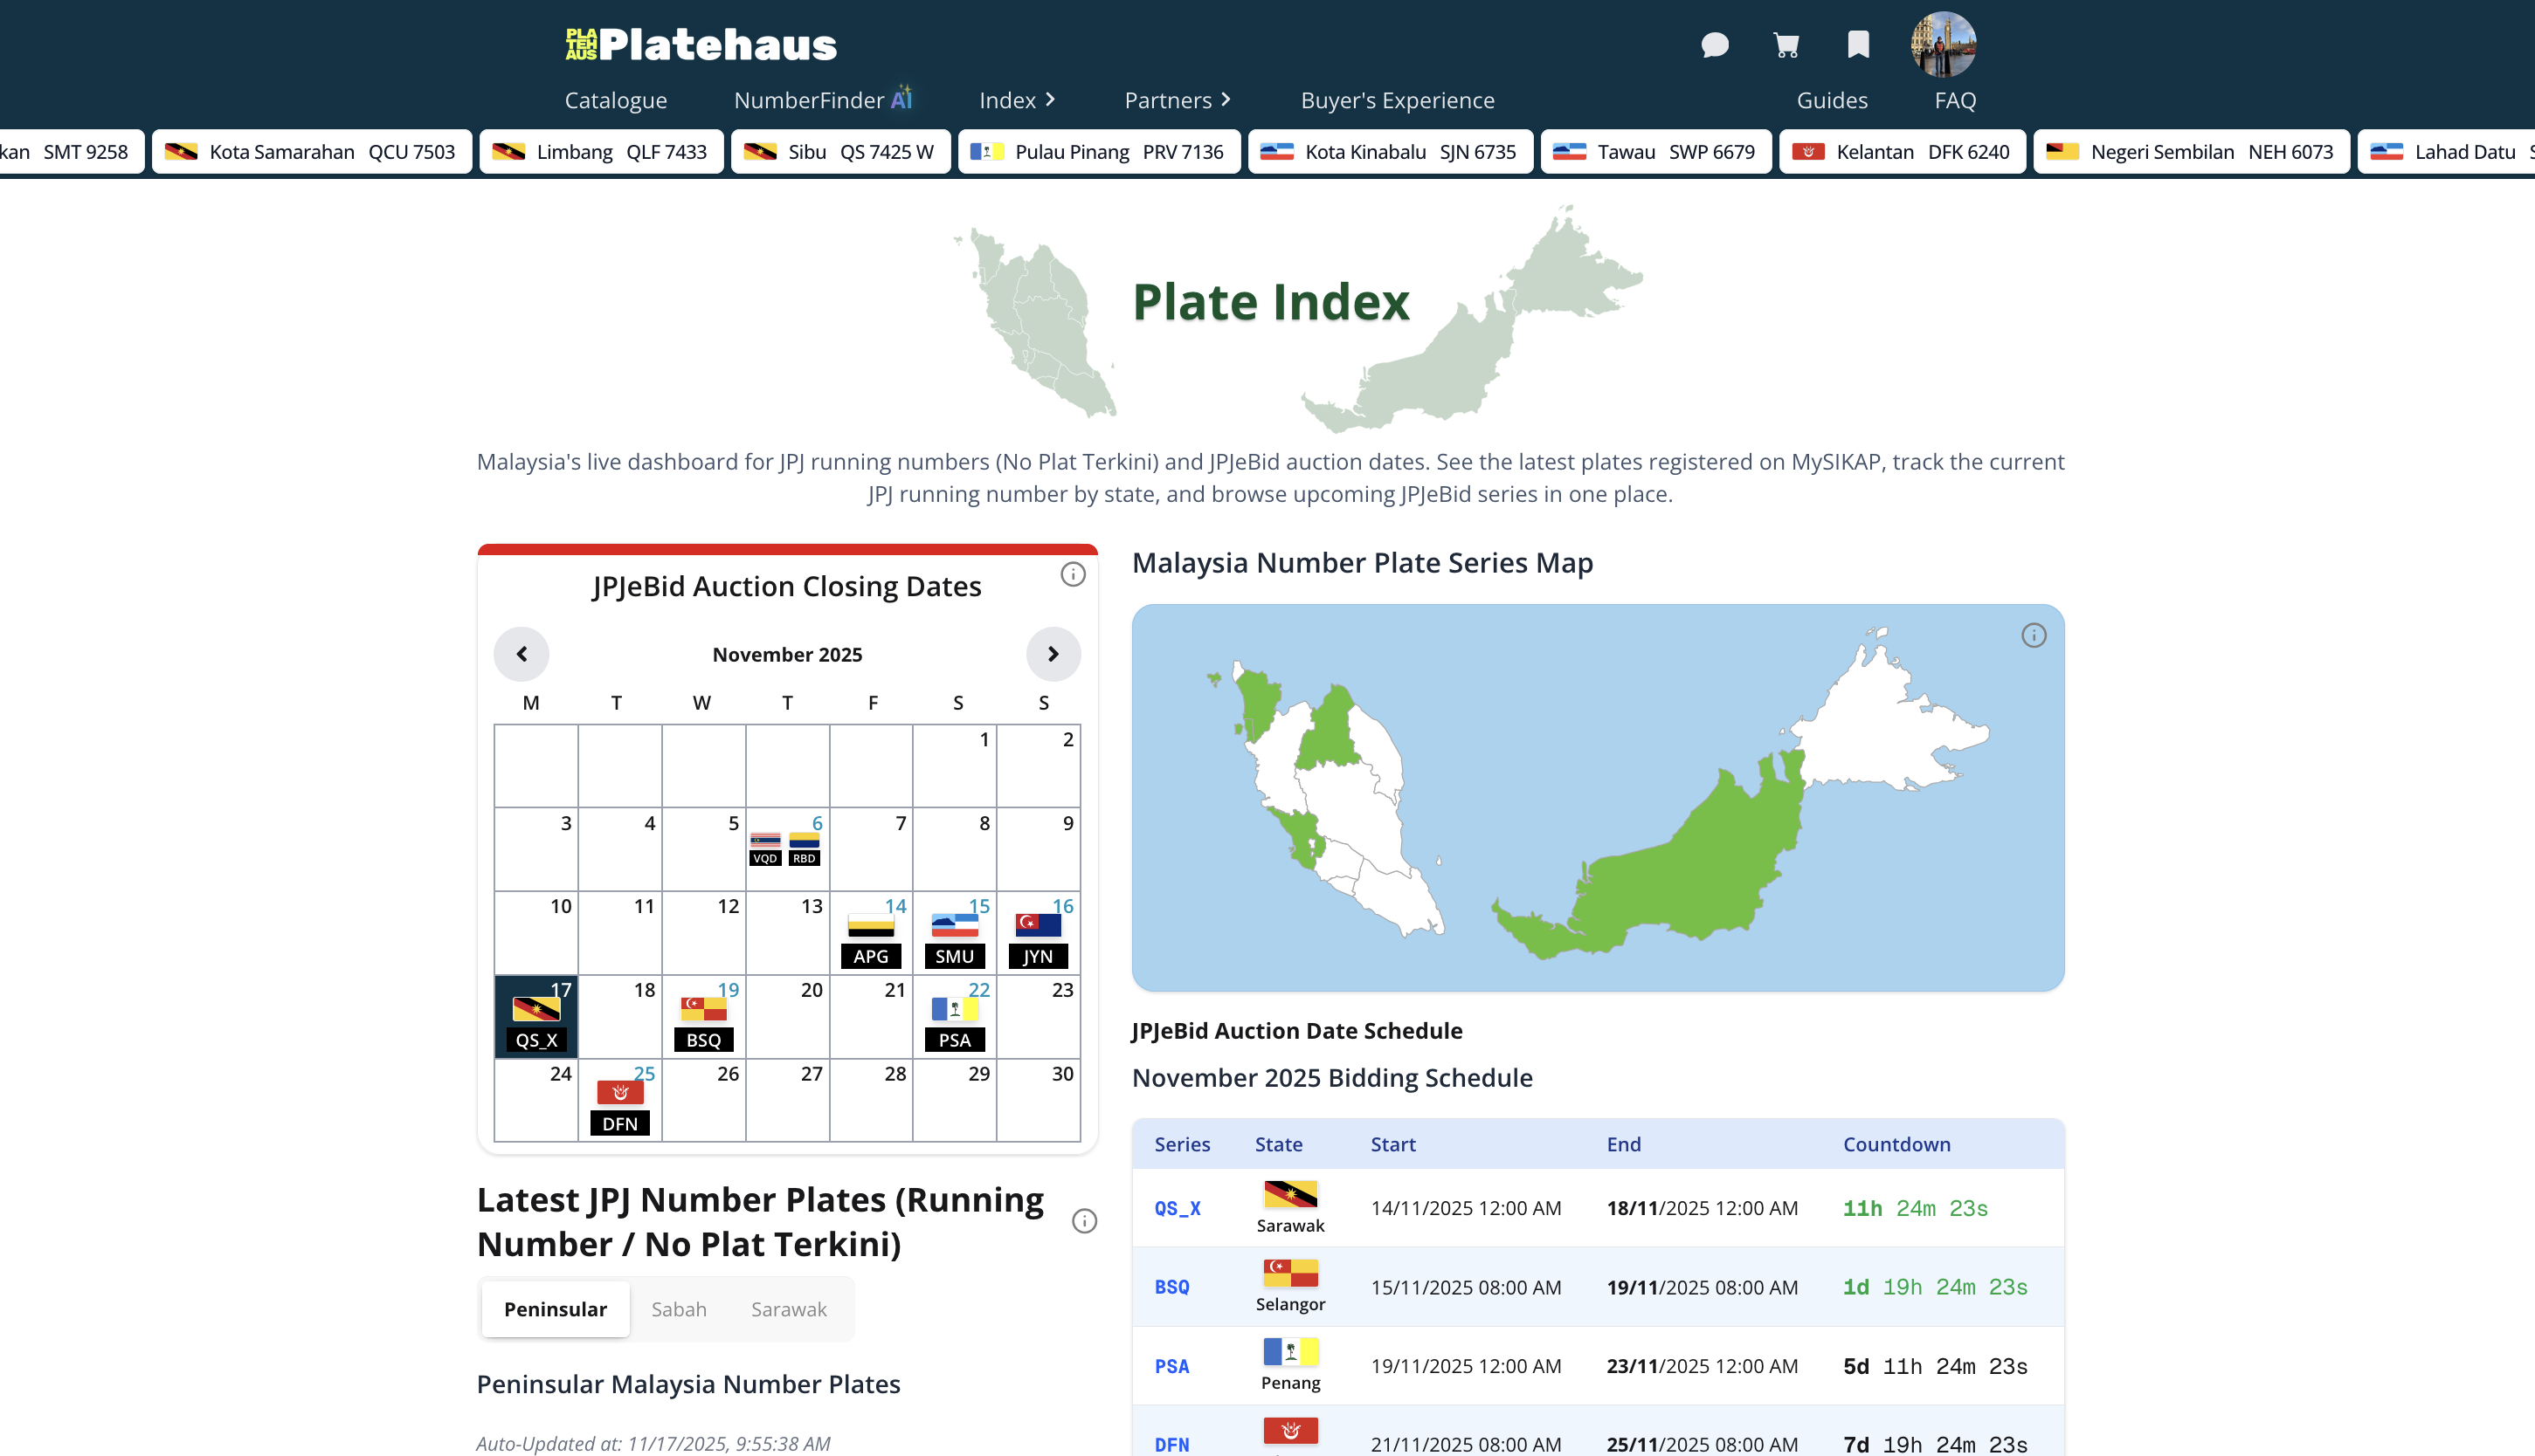Click the Sarawak flag in the QS_X schedule row

click(x=1290, y=1196)
